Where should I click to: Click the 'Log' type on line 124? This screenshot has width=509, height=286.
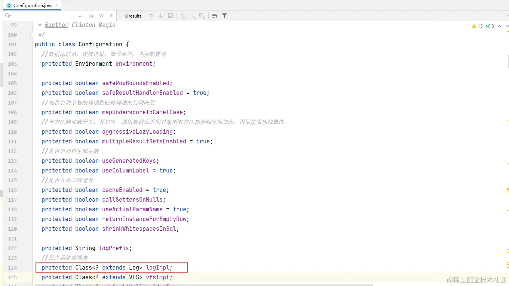coord(134,267)
